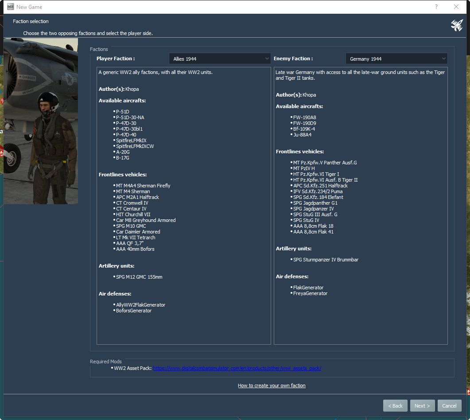
Task: Click B-17G in the player aircraft list
Action: (x=122, y=158)
